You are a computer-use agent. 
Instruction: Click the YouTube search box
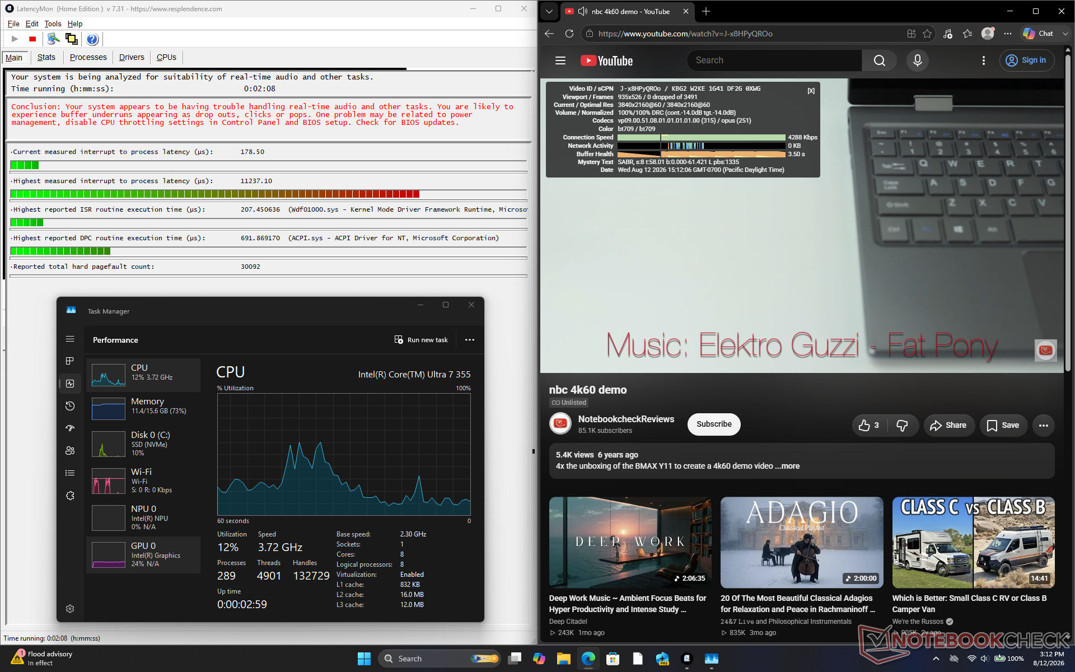[774, 60]
